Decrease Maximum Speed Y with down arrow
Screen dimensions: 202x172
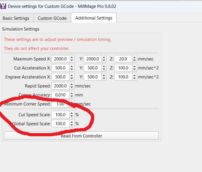[x=104, y=60]
